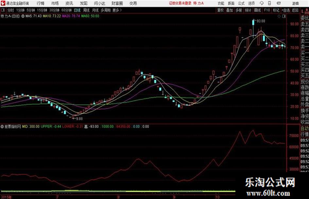Image resolution: width=309 pixels, height=199 pixels.
Task: Add stock via +自选 button
Action: tap(286, 10)
